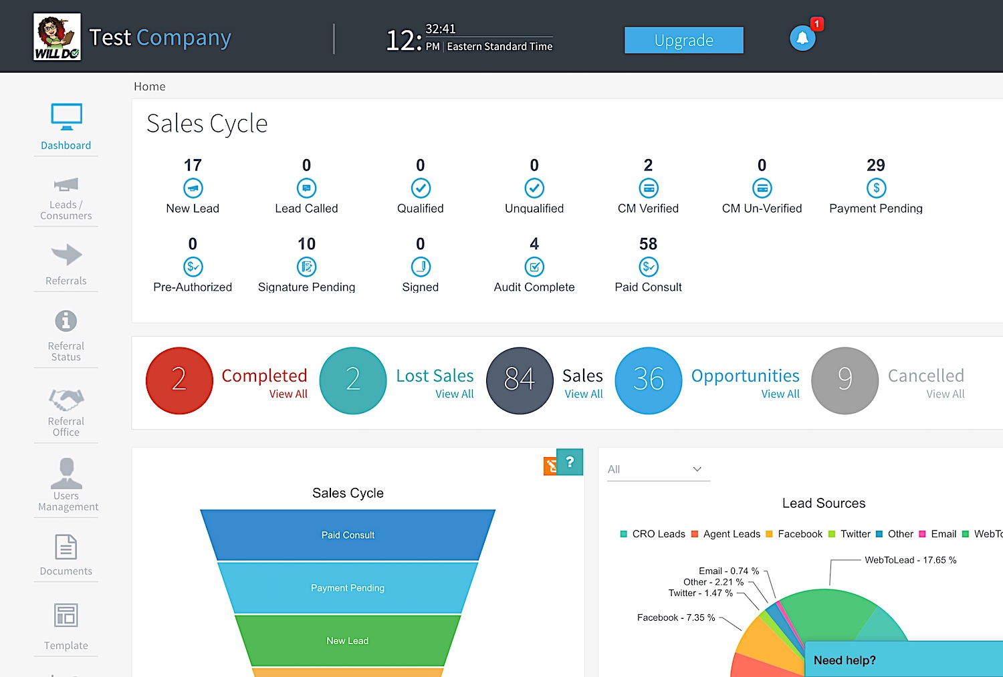View all Opportunities

[x=780, y=394]
